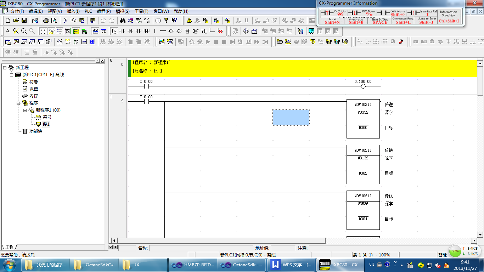Click the 工程 tab below project tree
The width and height of the screenshot is (484, 272).
click(x=9, y=247)
